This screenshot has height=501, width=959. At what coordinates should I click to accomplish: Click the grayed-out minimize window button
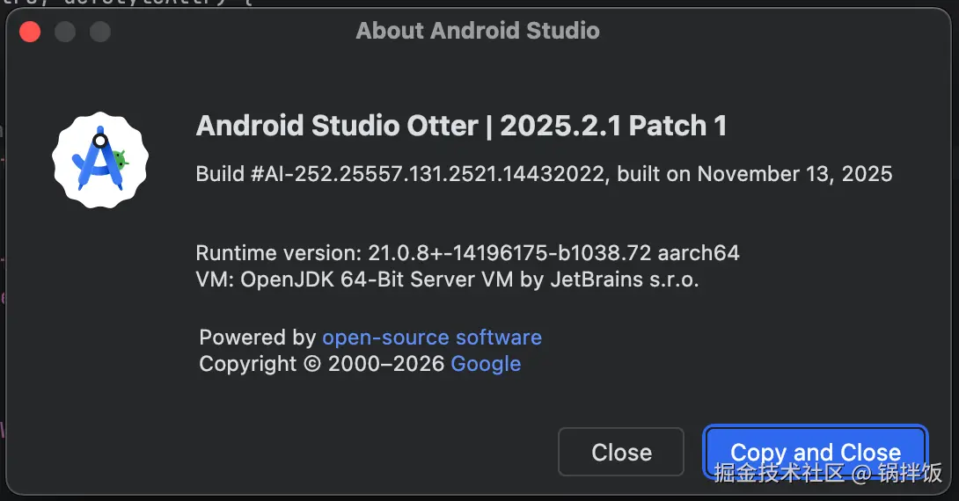(65, 33)
